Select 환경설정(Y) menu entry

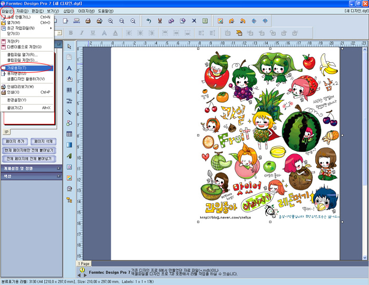click(27, 100)
